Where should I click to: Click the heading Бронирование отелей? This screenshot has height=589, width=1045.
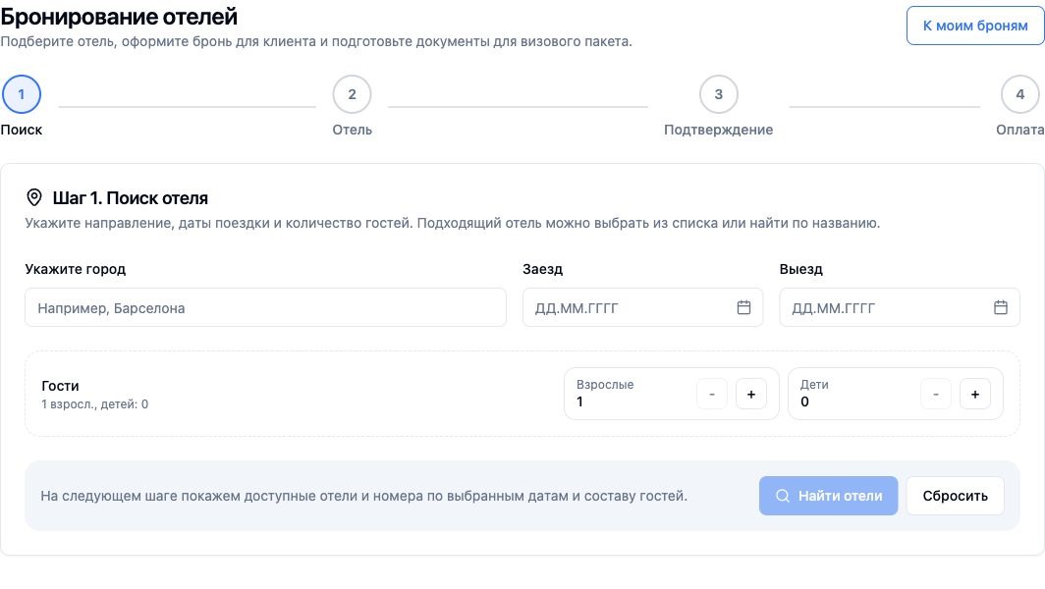coord(119,17)
